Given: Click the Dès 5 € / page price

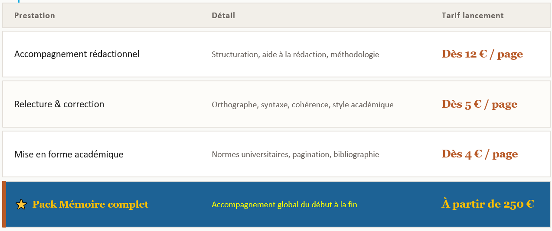Looking at the screenshot, I should (x=480, y=104).
